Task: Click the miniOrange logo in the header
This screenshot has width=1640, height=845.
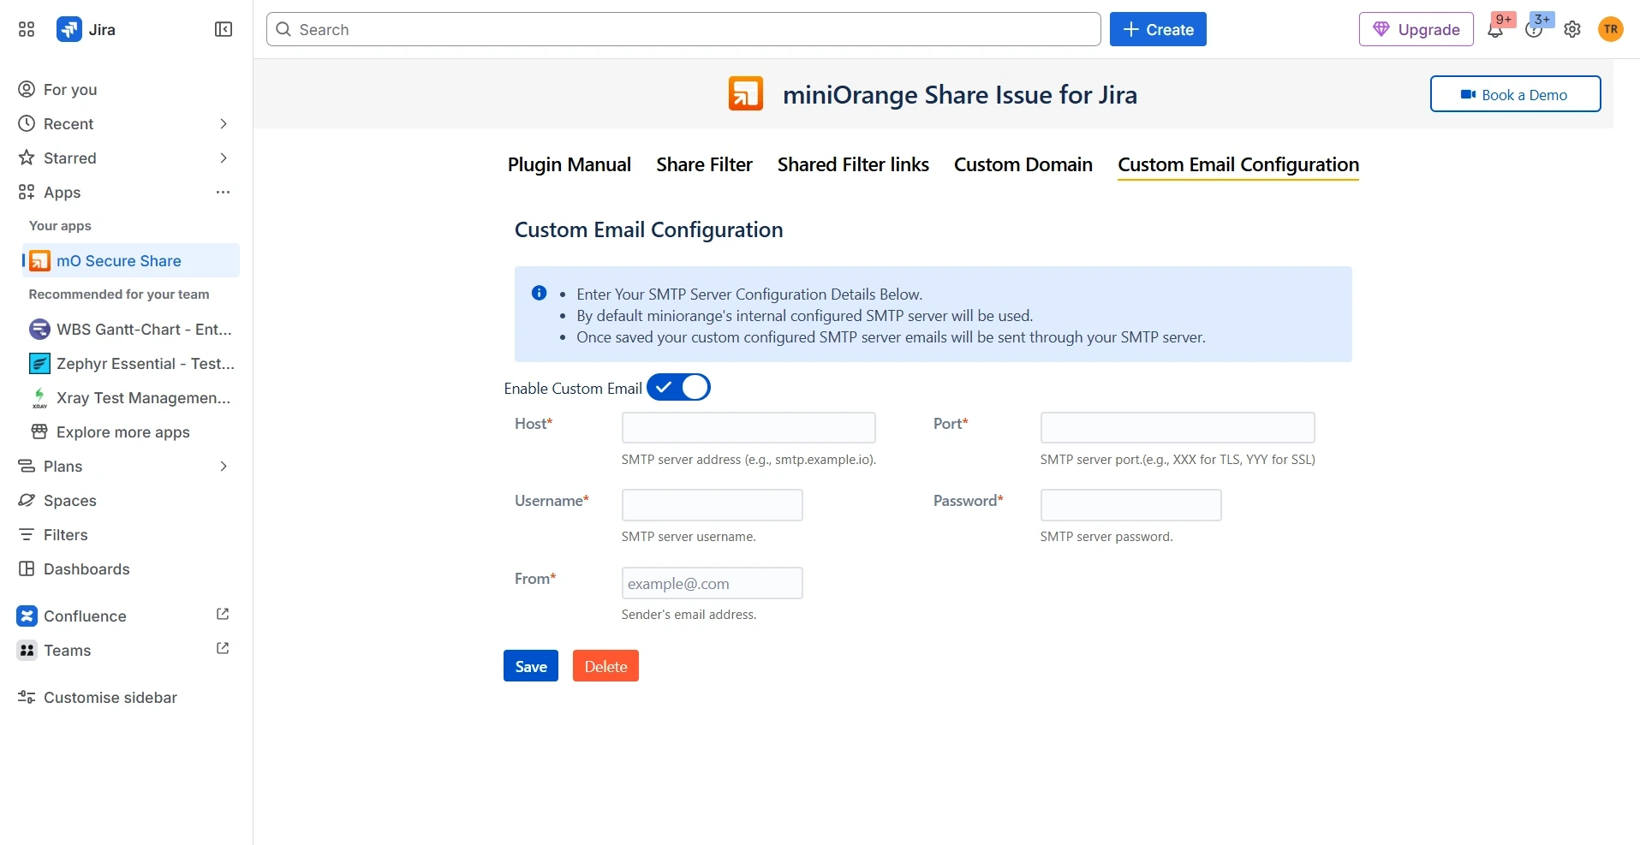Action: point(746,93)
